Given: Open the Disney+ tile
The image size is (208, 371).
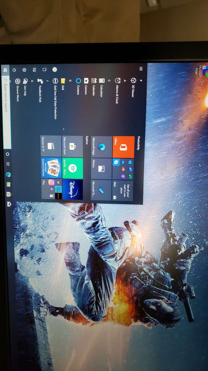Looking at the screenshot, I should (x=72, y=190).
